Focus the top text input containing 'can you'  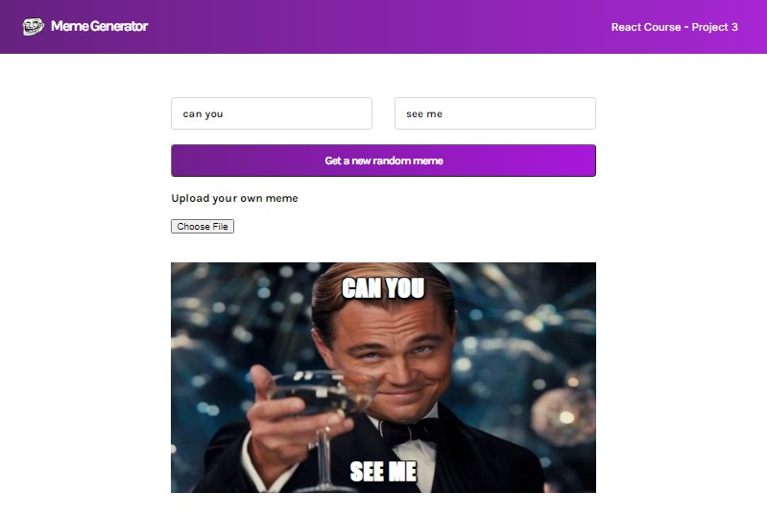pos(272,113)
